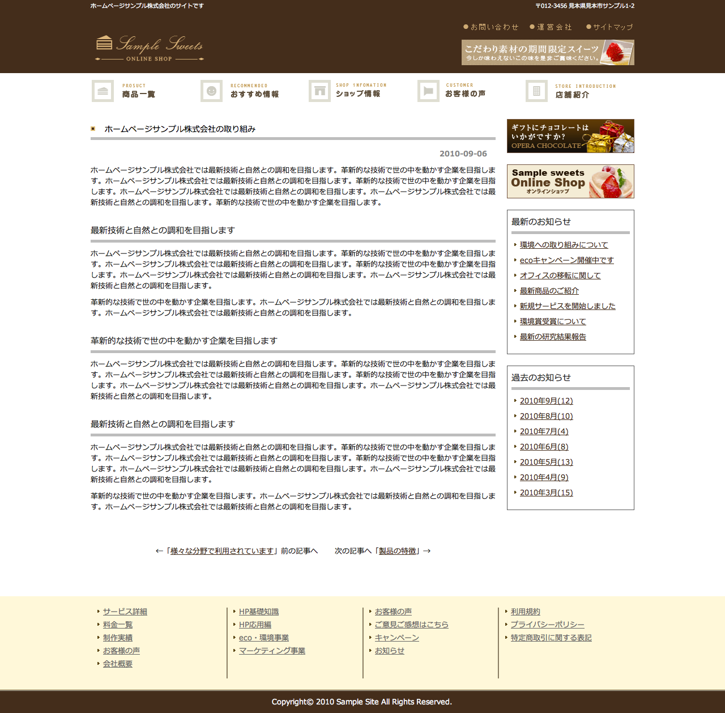Click the おすすめ情報 smiley face icon
This screenshot has height=713, width=725.
point(211,91)
